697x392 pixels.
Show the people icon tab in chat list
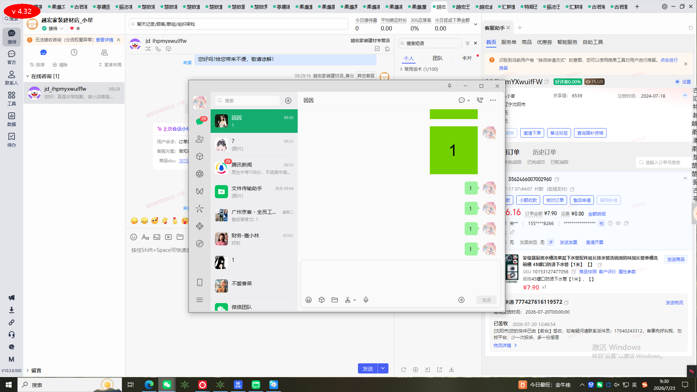pyautogui.click(x=105, y=52)
